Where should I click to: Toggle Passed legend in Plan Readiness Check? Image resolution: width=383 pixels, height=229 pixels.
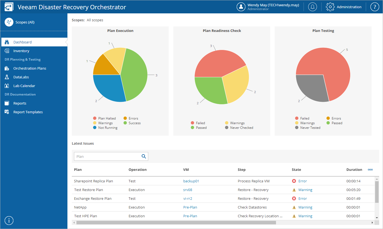tap(199, 127)
